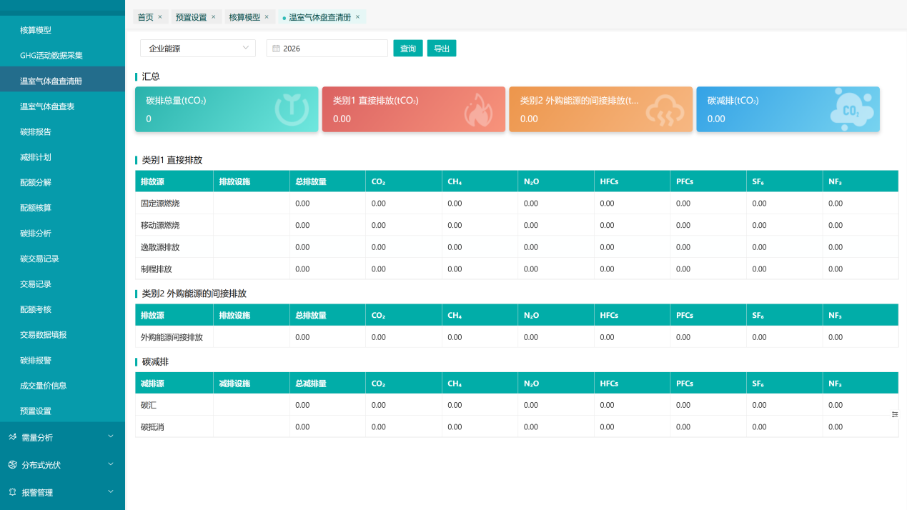The height and width of the screenshot is (510, 907).
Task: Open 碳排报告 in the sidebar
Action: point(36,132)
